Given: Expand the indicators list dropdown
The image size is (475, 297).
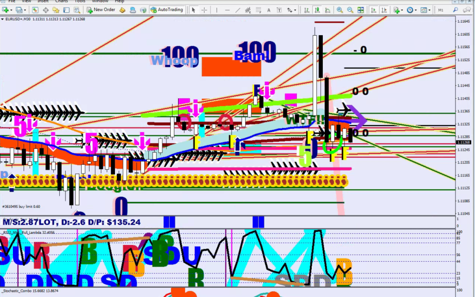Looking at the screenshot, I should [402, 10].
